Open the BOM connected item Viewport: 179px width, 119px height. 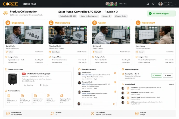pos(12,99)
